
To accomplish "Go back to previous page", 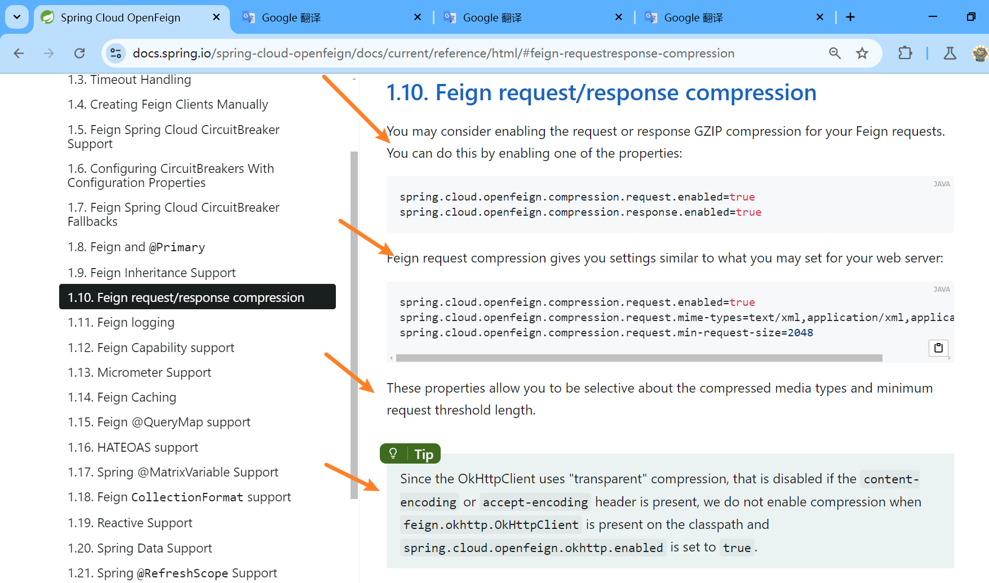I will (x=19, y=53).
